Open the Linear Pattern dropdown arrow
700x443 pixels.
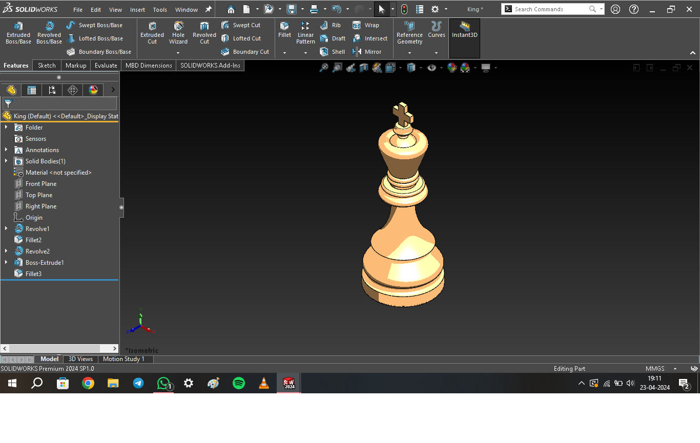[x=305, y=53]
